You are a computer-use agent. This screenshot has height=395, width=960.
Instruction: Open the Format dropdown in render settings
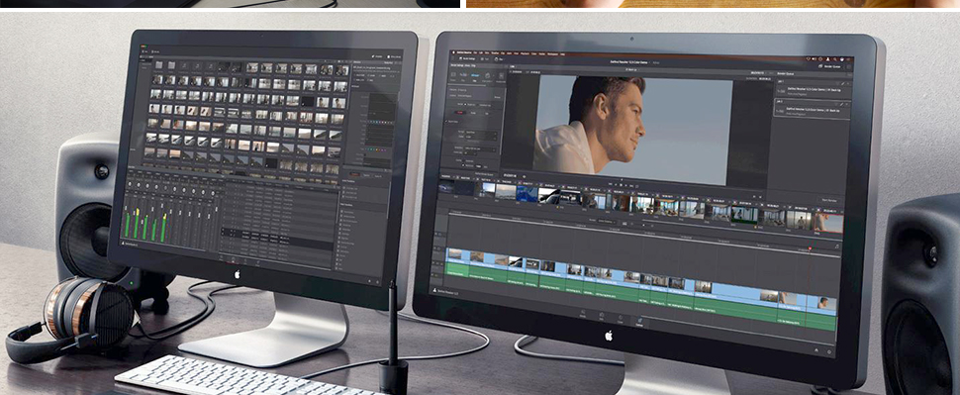pos(481,132)
